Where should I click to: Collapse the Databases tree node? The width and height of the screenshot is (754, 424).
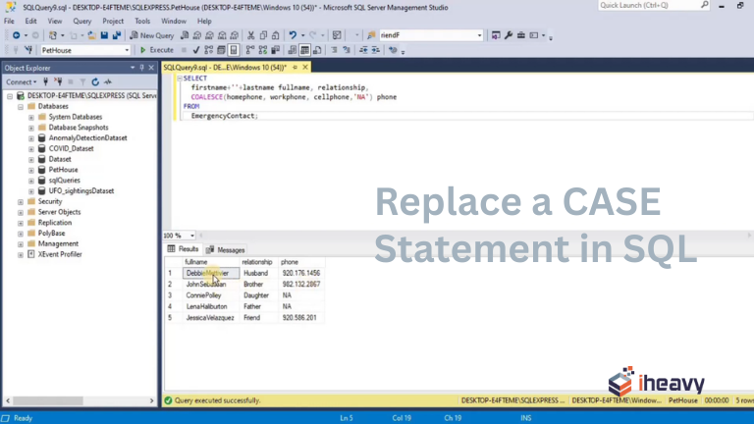21,107
